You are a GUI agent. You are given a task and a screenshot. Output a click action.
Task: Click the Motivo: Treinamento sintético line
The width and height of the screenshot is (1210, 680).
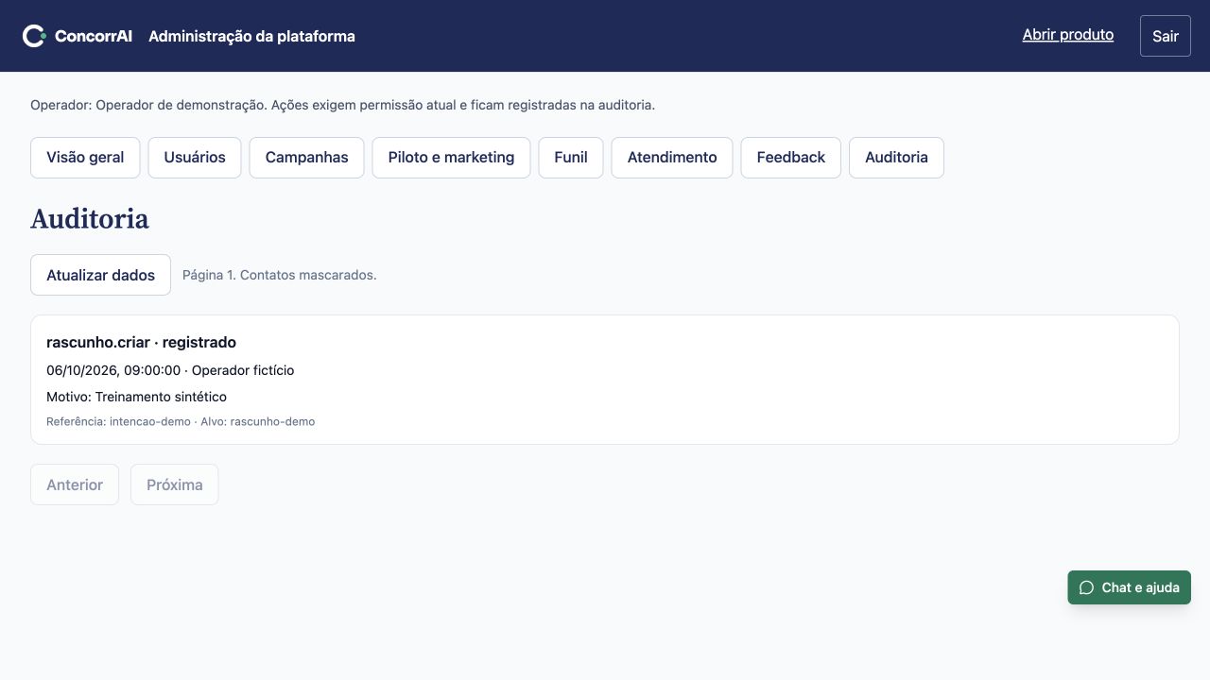(x=136, y=397)
